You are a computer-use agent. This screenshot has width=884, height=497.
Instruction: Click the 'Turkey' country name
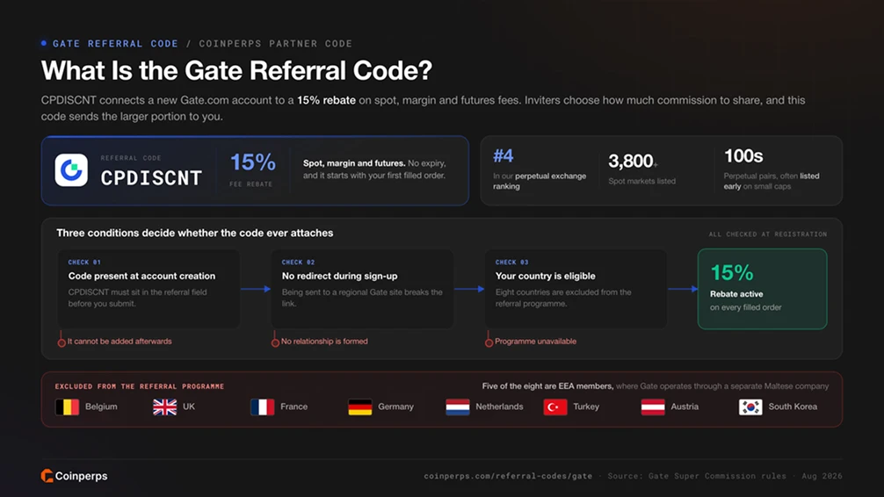point(586,407)
